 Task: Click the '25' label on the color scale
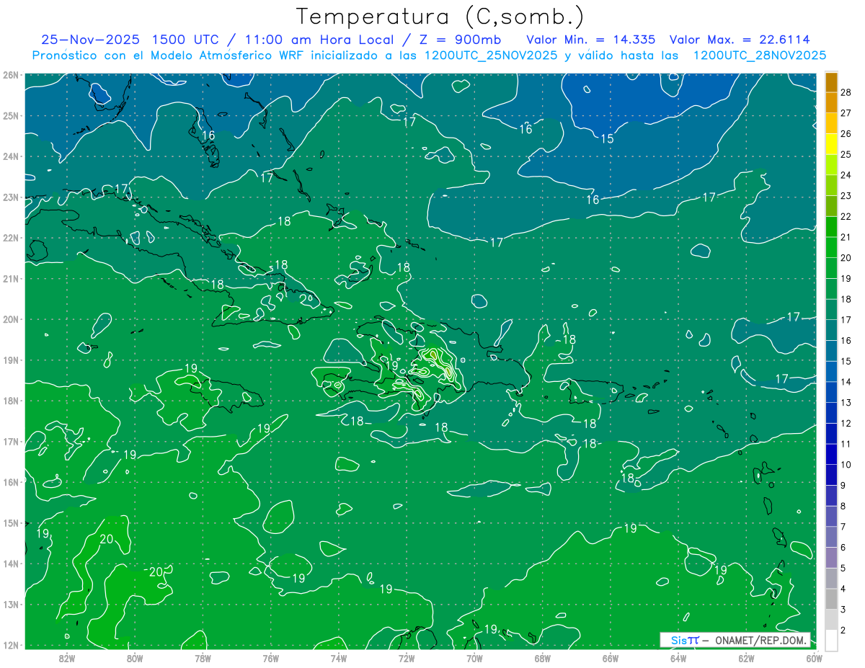(846, 154)
